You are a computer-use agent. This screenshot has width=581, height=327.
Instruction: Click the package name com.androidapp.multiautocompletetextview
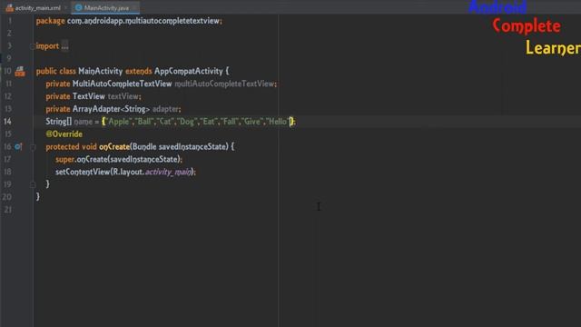pos(143,21)
